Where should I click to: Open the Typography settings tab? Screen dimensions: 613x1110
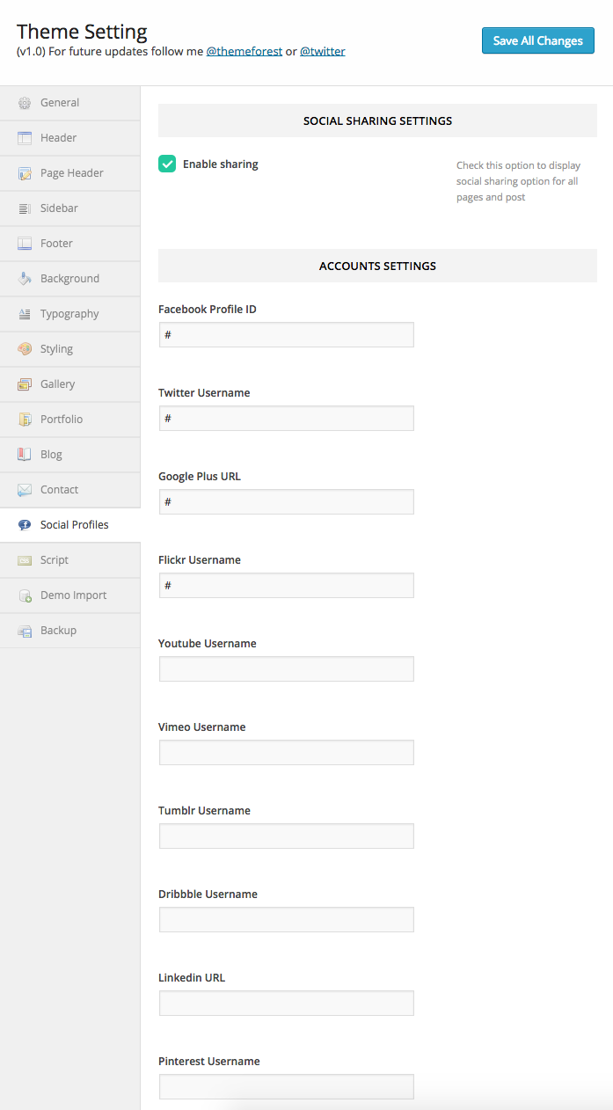[x=69, y=314]
